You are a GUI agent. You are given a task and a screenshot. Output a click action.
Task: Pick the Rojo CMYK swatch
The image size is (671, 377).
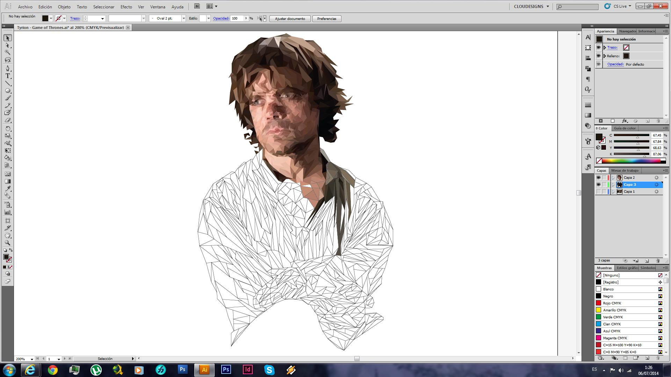(612, 303)
